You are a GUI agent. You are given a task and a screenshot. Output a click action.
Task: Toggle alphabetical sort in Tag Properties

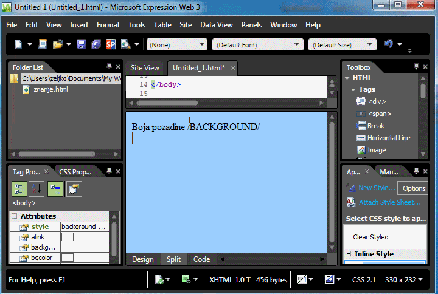(37, 189)
